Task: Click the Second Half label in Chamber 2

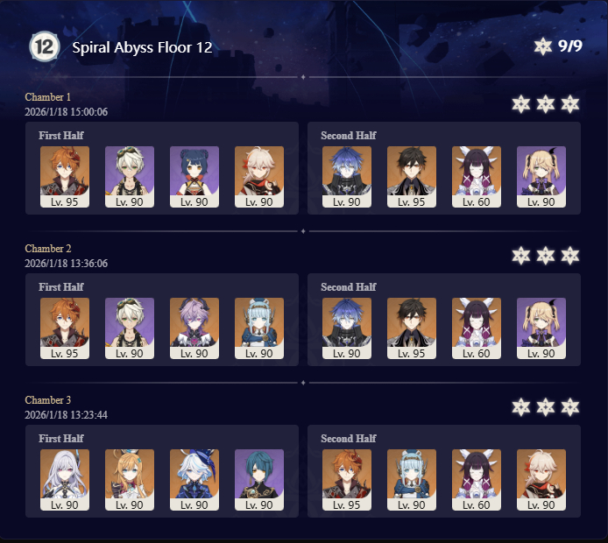Action: click(348, 286)
